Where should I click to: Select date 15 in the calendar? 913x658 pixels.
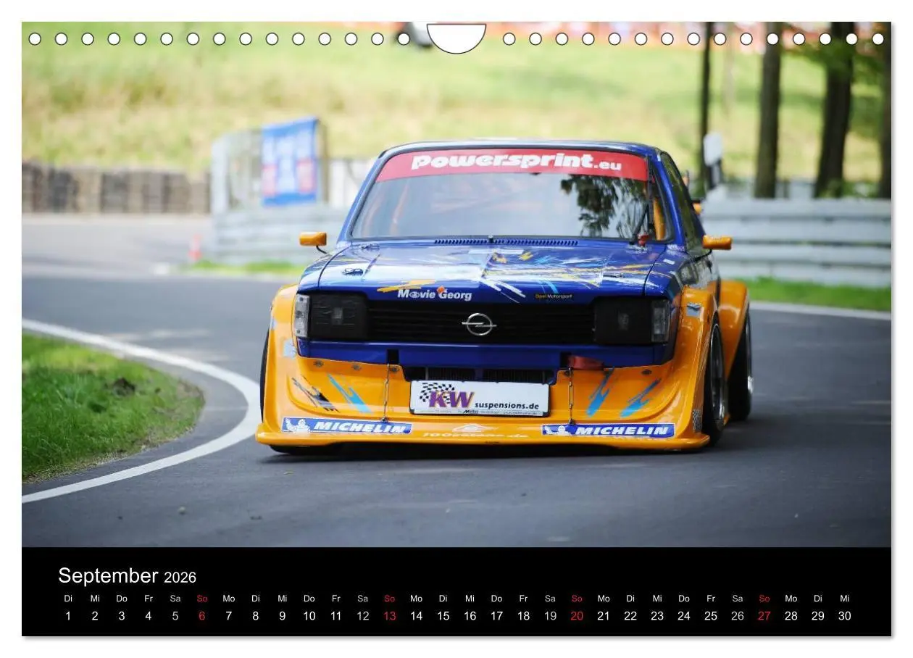tap(443, 616)
